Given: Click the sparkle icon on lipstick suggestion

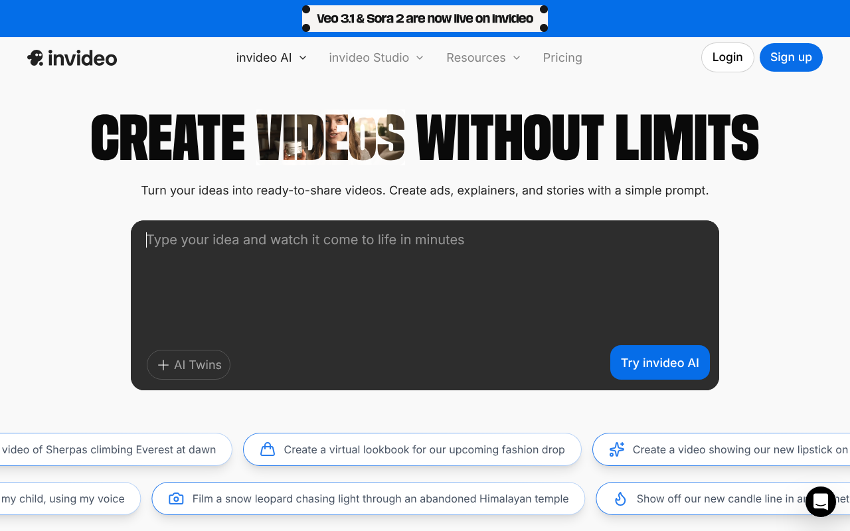Looking at the screenshot, I should [617, 449].
